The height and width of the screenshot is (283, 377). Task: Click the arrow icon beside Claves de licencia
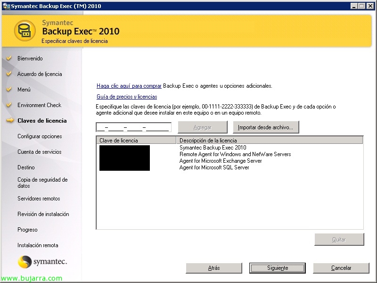point(10,120)
